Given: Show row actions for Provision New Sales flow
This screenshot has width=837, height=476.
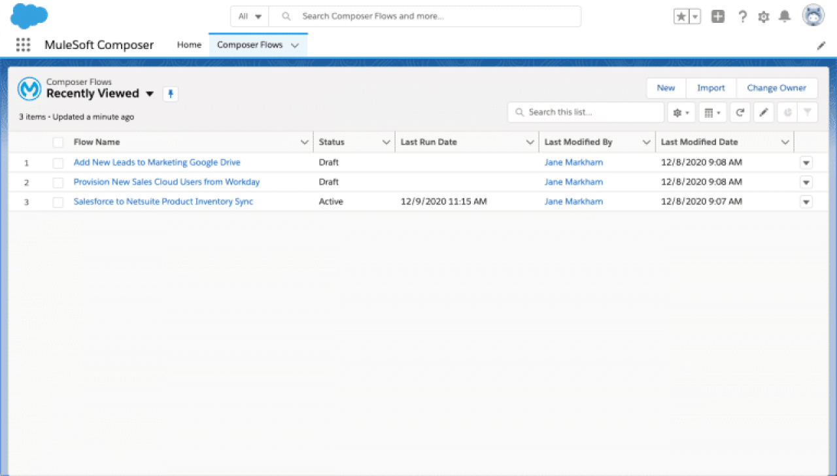Looking at the screenshot, I should [806, 182].
